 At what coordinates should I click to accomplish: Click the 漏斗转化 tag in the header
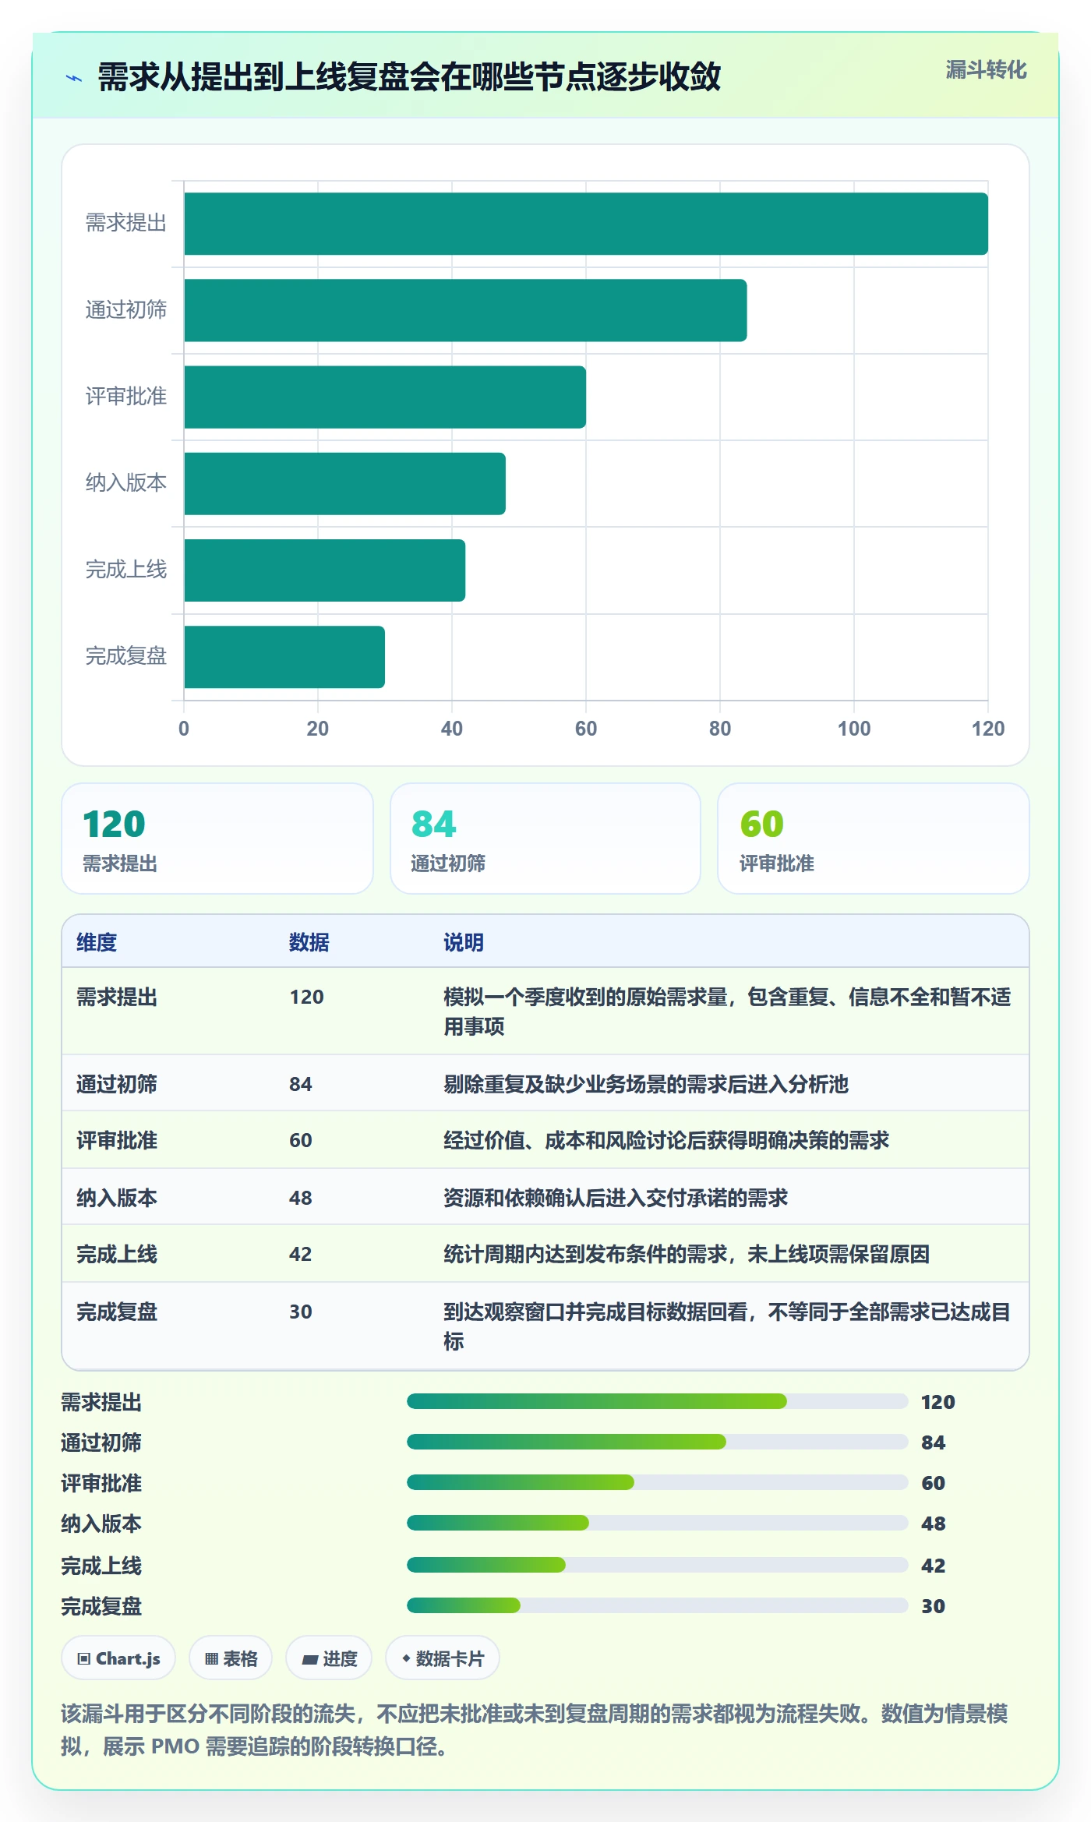coord(986,70)
